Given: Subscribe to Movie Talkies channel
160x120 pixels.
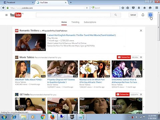Looking at the screenshot, I should tap(124, 57).
